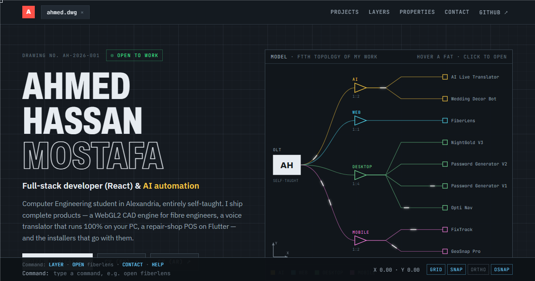
Task: Open the NightGold V3 node square
Action: pos(445,142)
